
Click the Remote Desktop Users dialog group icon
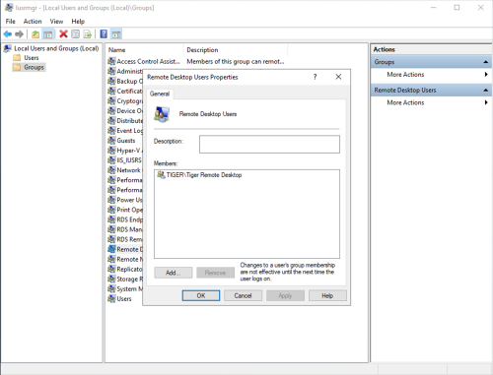162,114
